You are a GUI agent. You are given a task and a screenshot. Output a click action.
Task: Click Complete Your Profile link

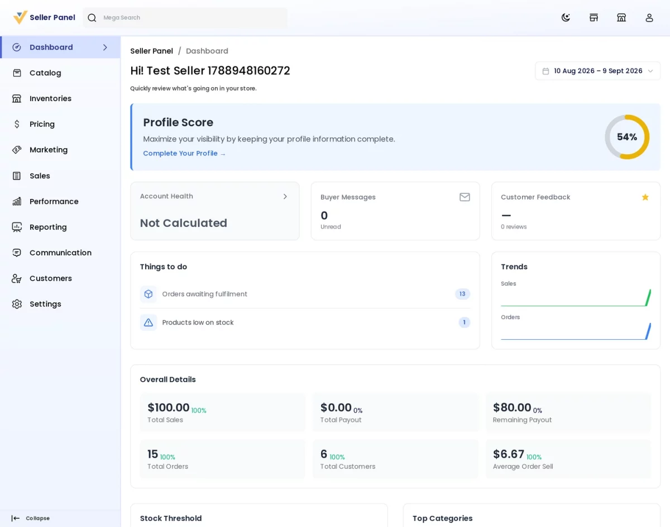click(x=184, y=153)
